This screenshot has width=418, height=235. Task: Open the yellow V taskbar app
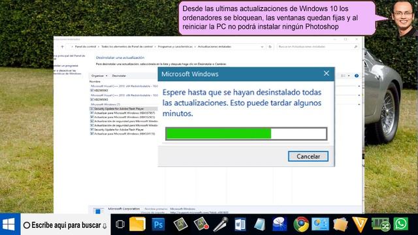click(x=360, y=225)
